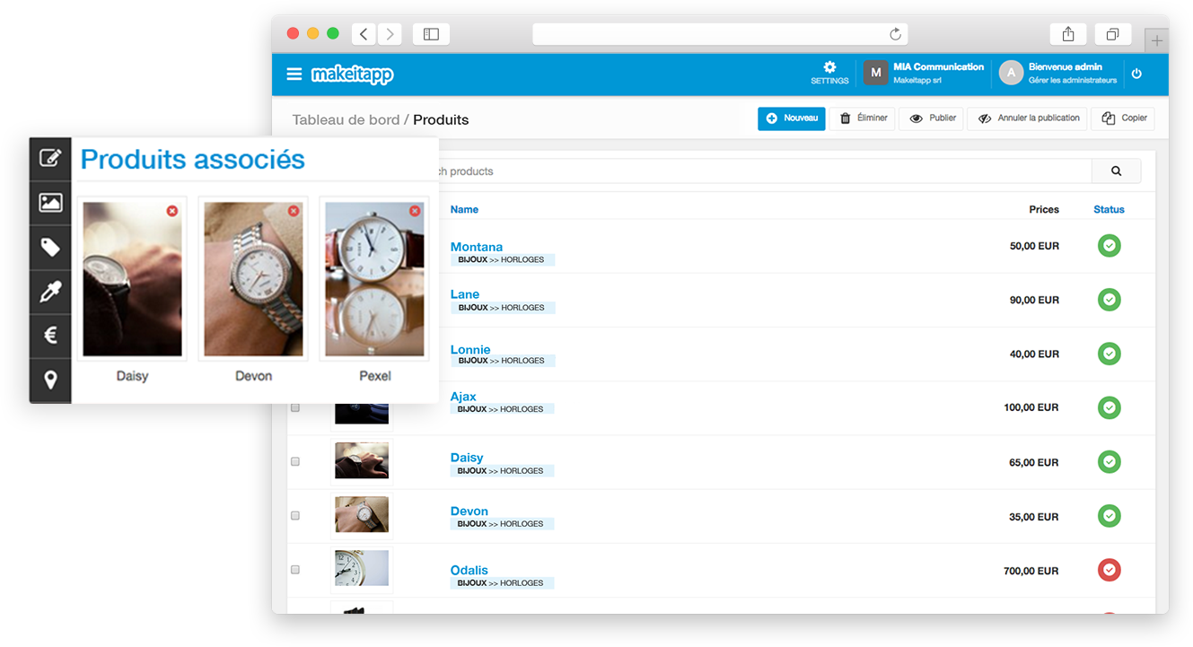Viewport: 1193px width, 647px height.
Task: Open the Devon product link
Action: point(469,511)
